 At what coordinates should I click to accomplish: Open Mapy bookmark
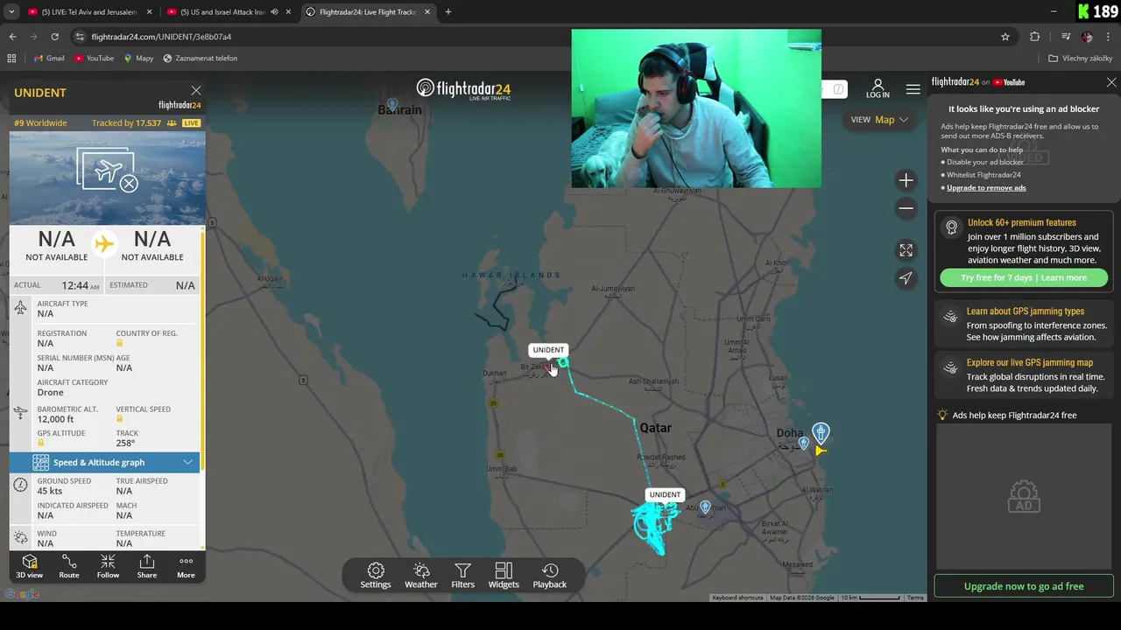click(x=138, y=58)
